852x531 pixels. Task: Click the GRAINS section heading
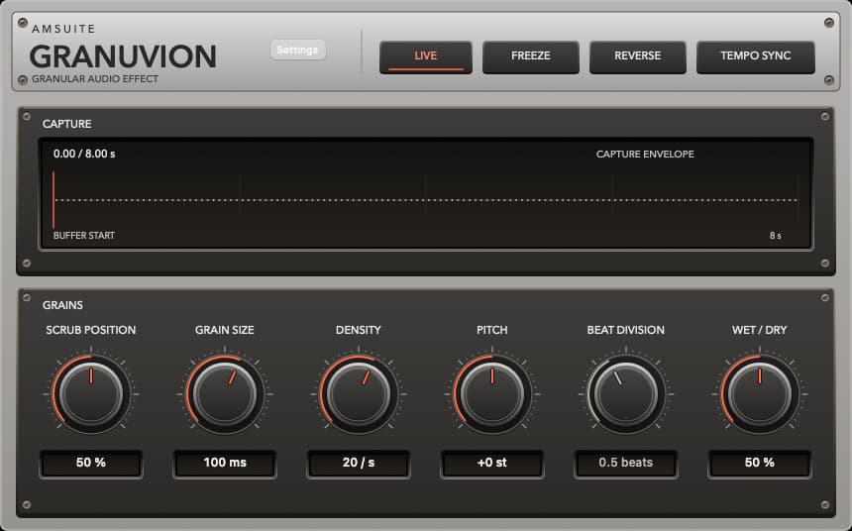[x=62, y=305]
